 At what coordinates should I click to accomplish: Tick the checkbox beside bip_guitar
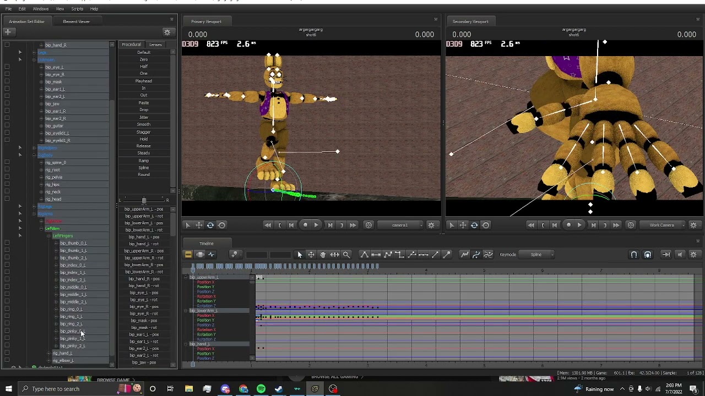coord(7,126)
